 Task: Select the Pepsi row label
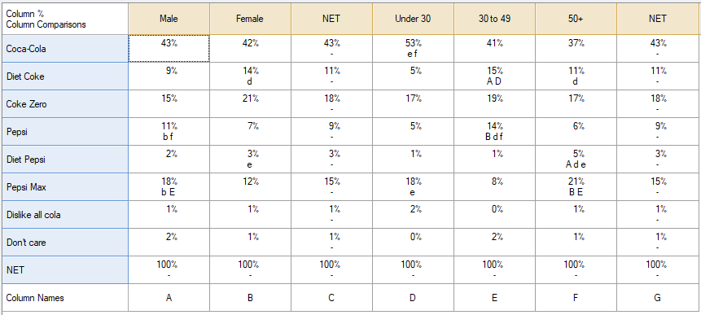point(65,132)
